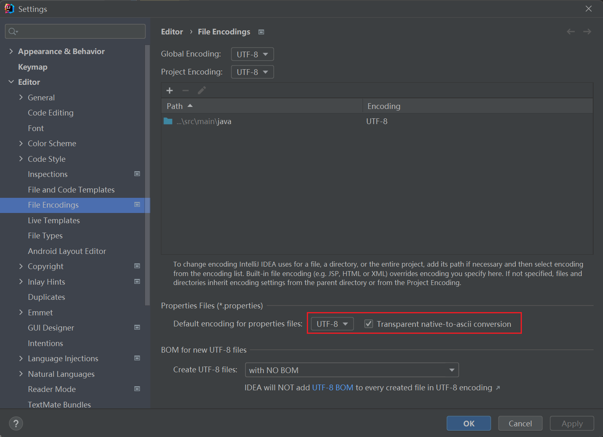Click the remove path minus icon
This screenshot has height=437, width=603.
[x=186, y=91]
